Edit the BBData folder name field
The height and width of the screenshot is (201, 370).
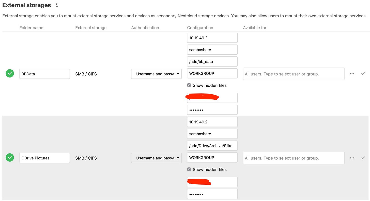[x=44, y=74]
